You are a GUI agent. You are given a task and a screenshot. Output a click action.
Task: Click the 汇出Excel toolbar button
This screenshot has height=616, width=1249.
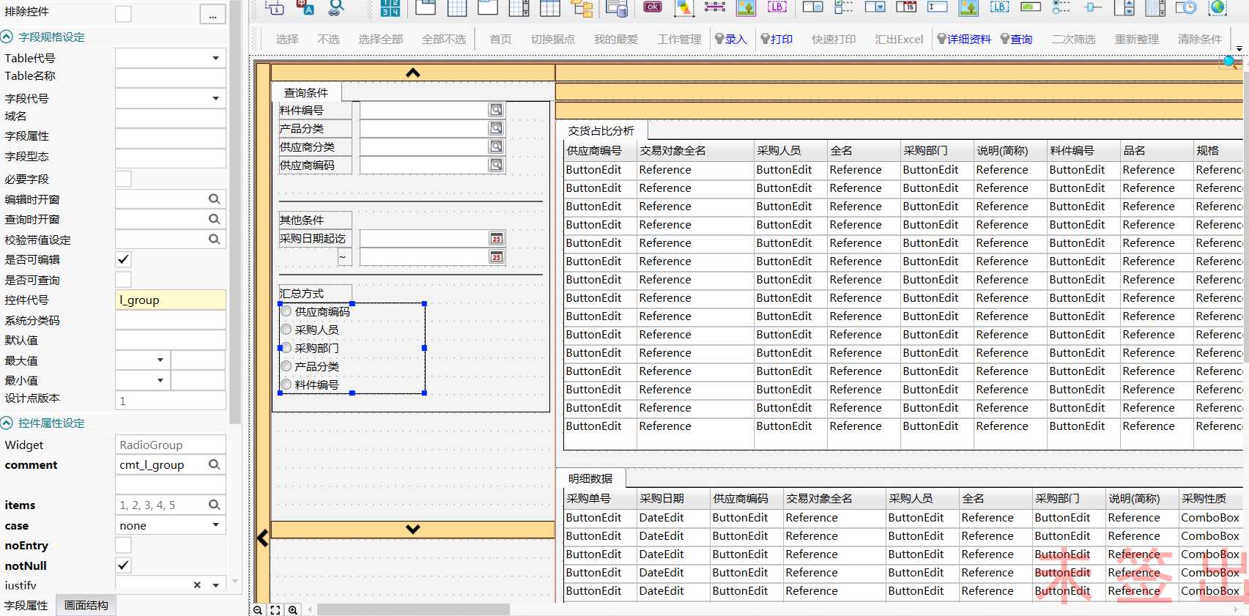click(899, 39)
